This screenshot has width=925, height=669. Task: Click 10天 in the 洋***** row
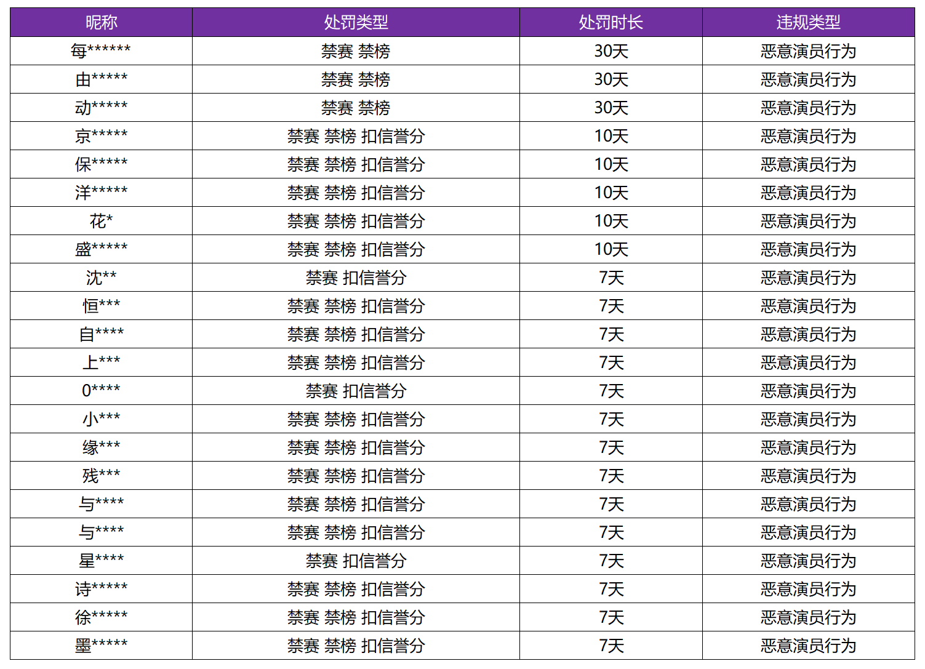(611, 193)
